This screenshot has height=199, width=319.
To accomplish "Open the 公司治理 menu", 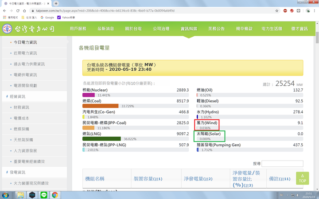I will [x=161, y=29].
